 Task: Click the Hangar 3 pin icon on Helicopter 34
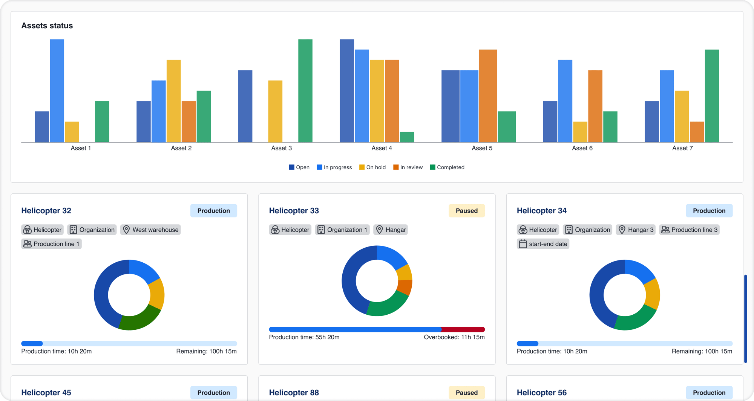point(622,230)
